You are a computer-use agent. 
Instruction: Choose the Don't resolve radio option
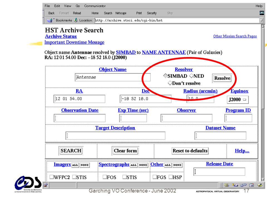coord(170,83)
